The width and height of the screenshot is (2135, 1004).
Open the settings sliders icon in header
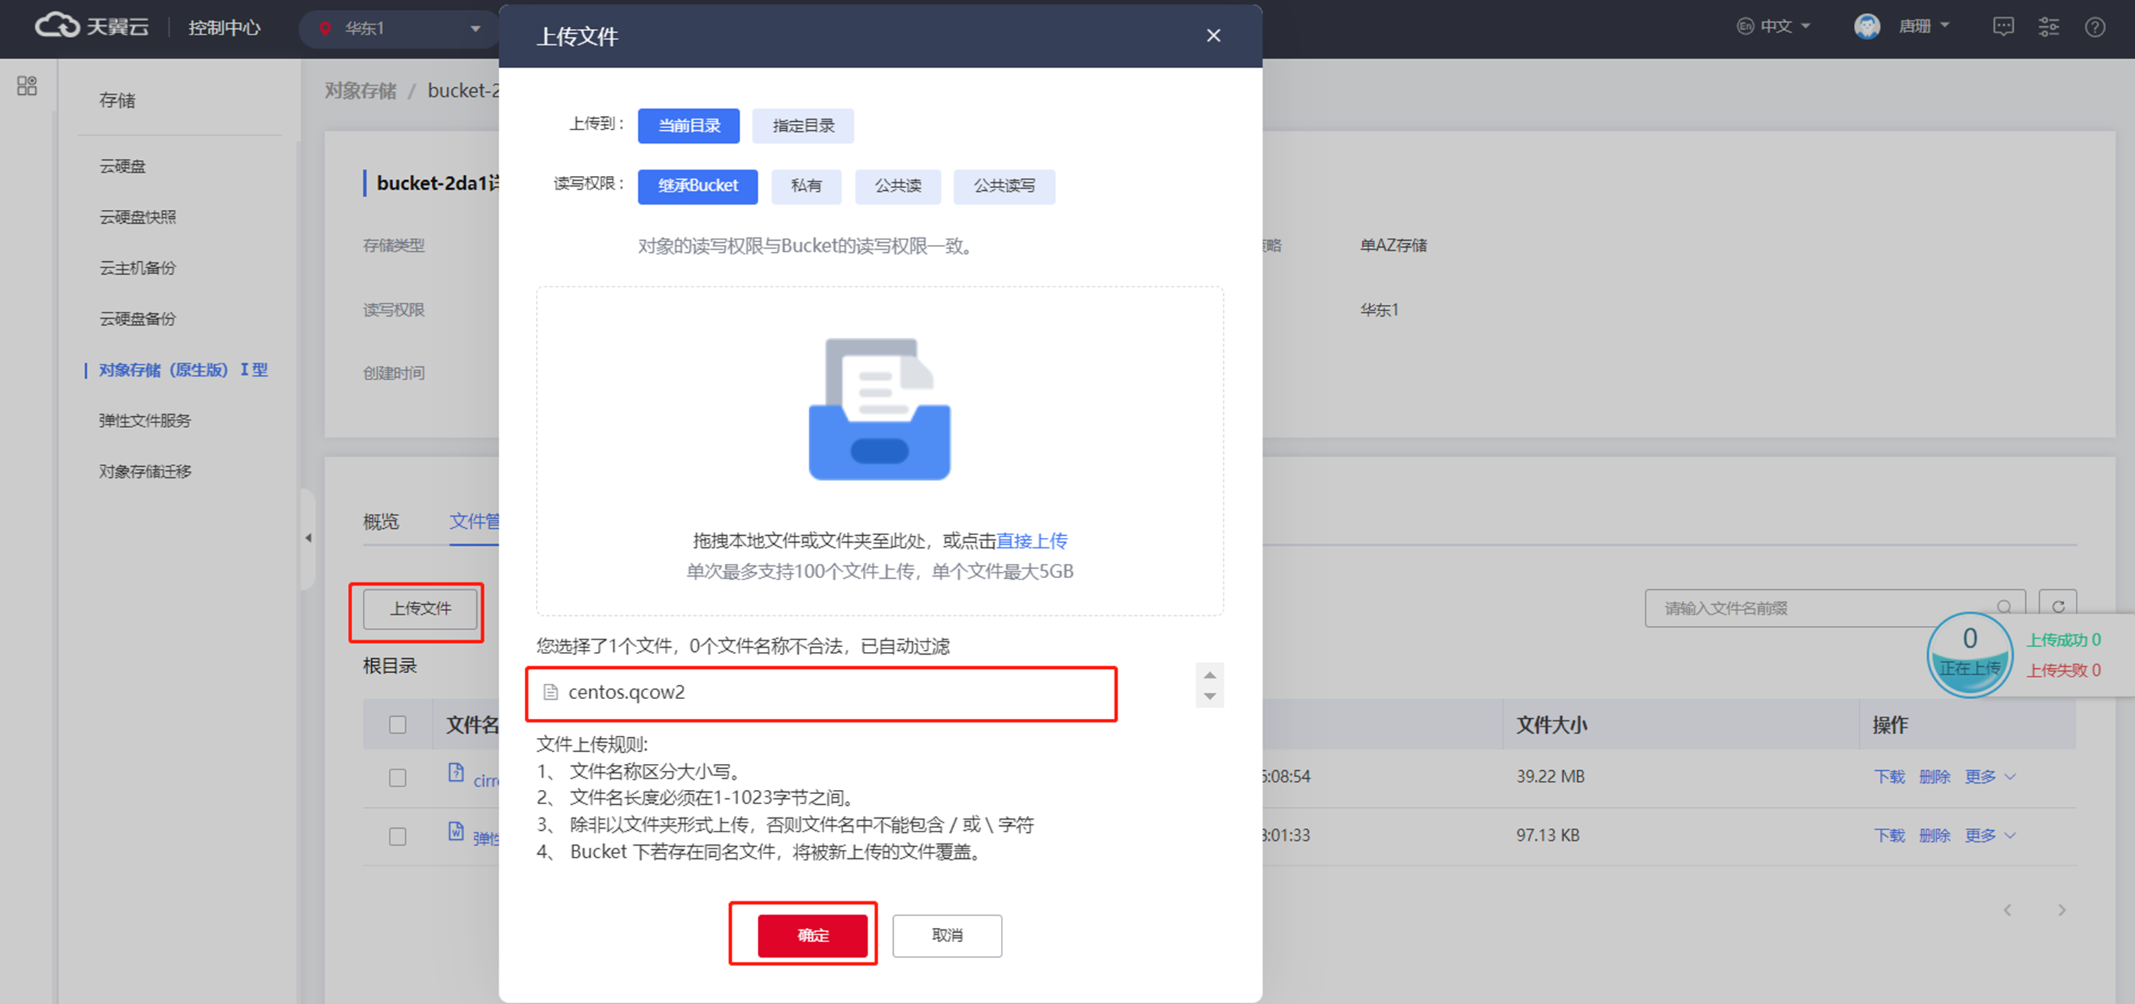[2048, 27]
